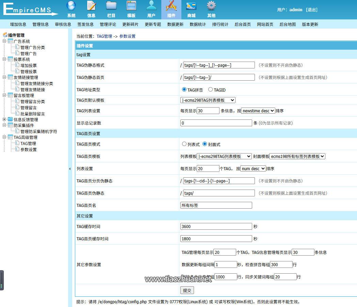Image resolution: width=357 pixels, height=307 pixels.
Task: Focus the TAG列表设置 每页显示 field with 30
Action: pyautogui.click(x=208, y=111)
